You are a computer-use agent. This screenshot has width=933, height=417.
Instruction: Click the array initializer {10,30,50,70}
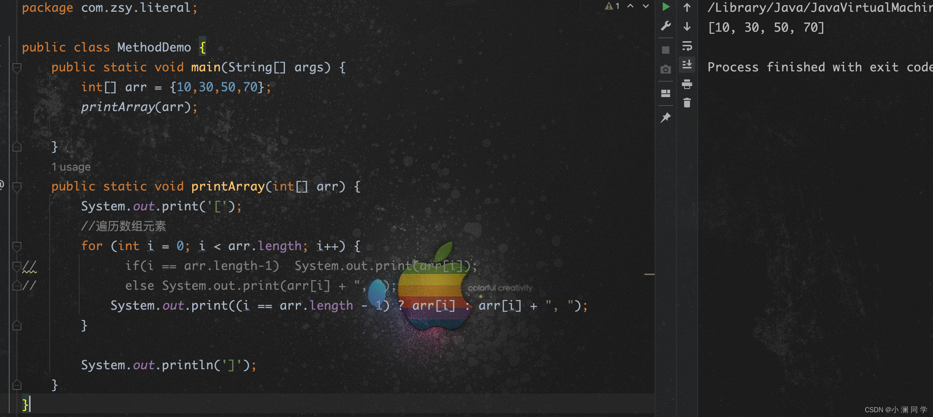tap(217, 87)
